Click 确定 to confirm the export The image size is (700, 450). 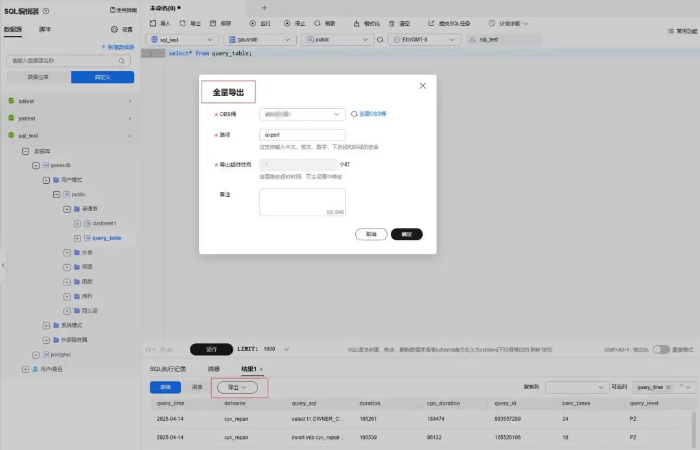[x=406, y=234]
